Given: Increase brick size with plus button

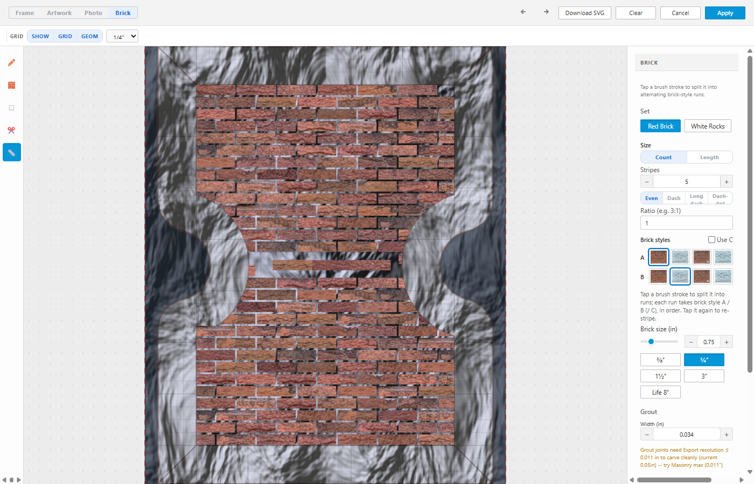Looking at the screenshot, I should tap(727, 342).
